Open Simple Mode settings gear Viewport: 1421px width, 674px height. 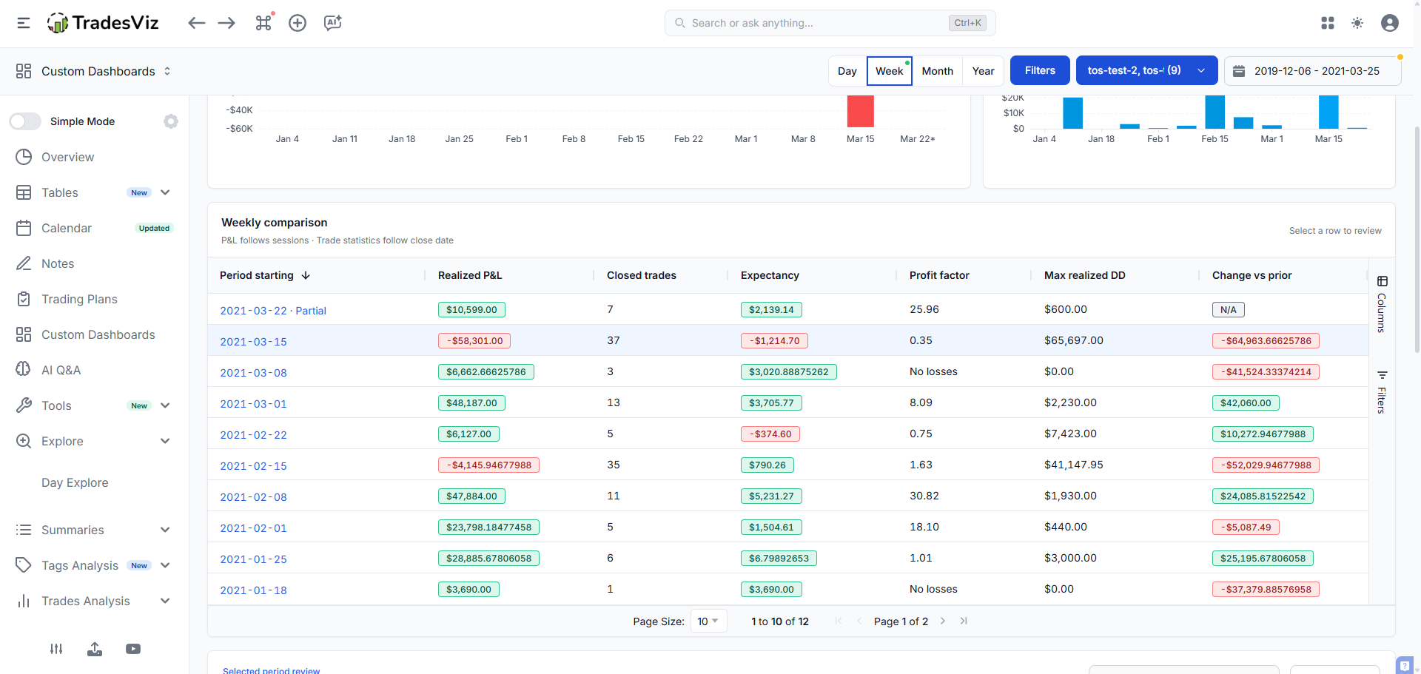tap(171, 121)
